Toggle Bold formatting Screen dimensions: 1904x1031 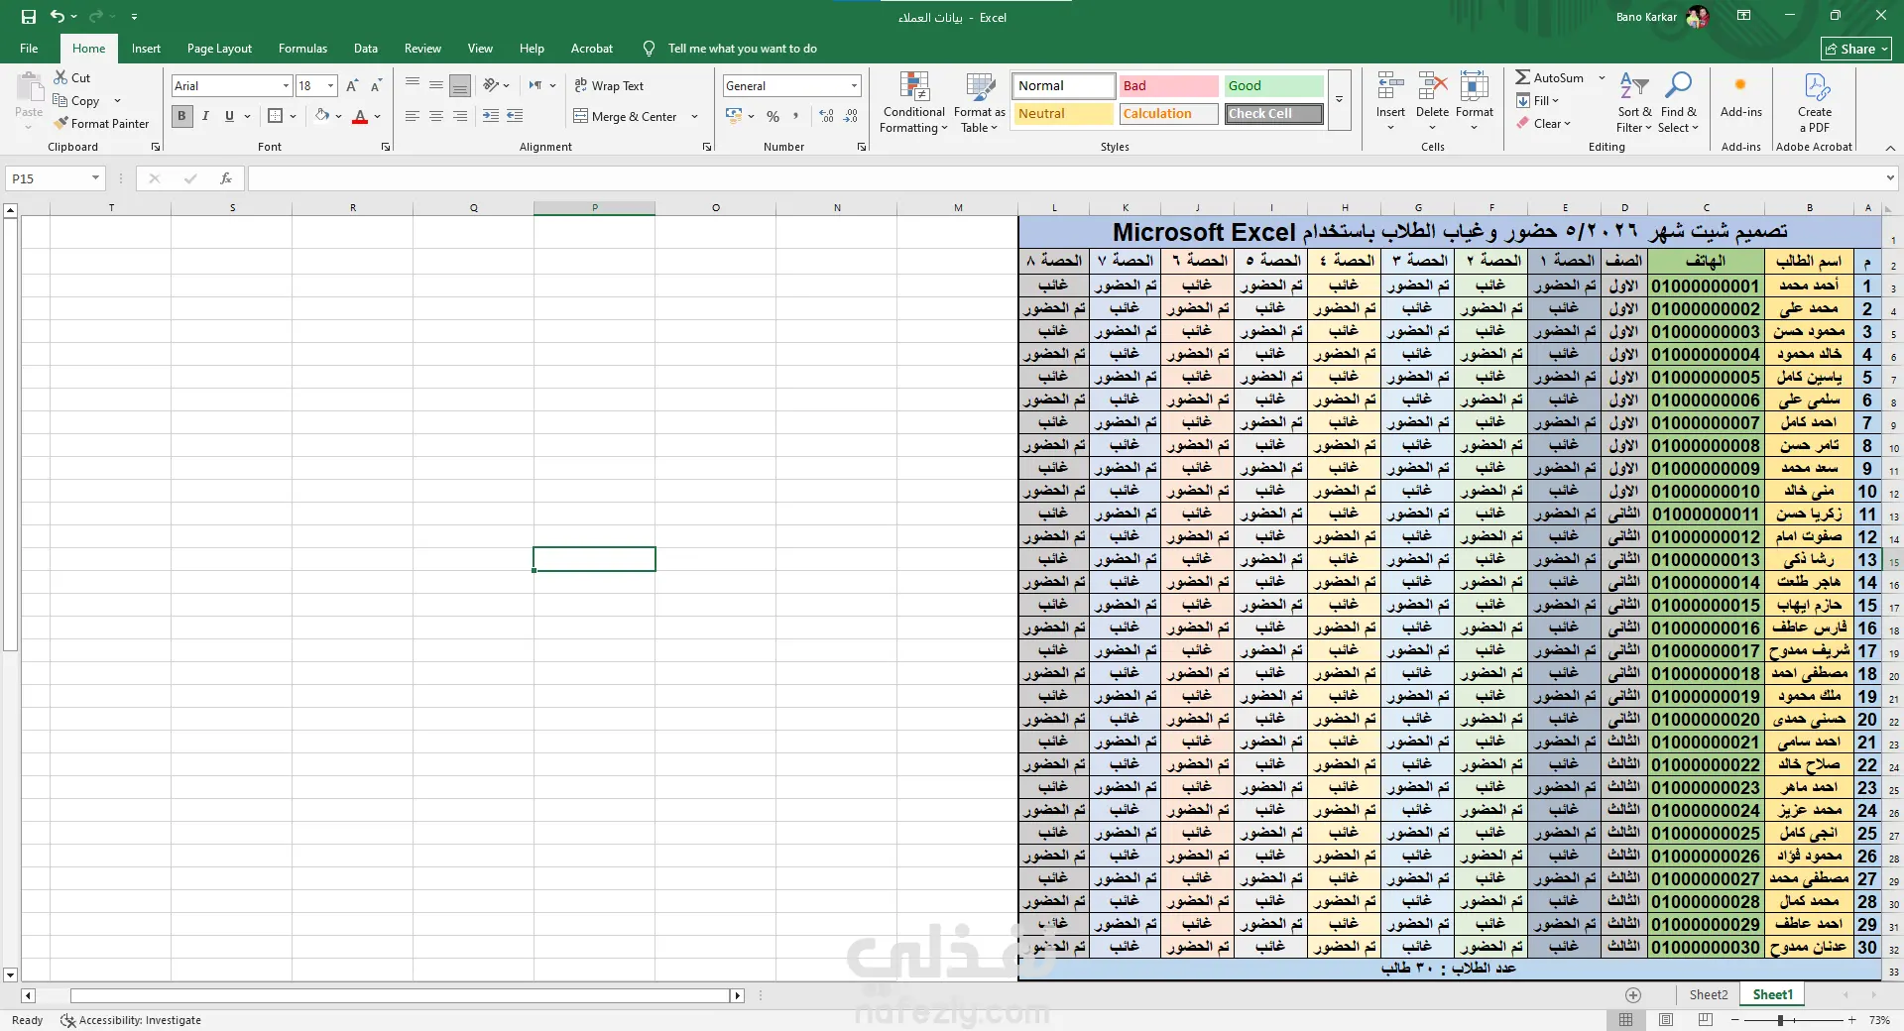coord(181,116)
